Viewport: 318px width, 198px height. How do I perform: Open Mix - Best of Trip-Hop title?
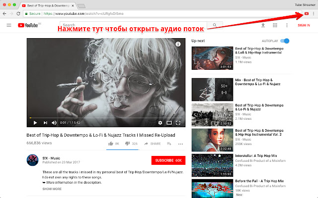[x=257, y=82]
